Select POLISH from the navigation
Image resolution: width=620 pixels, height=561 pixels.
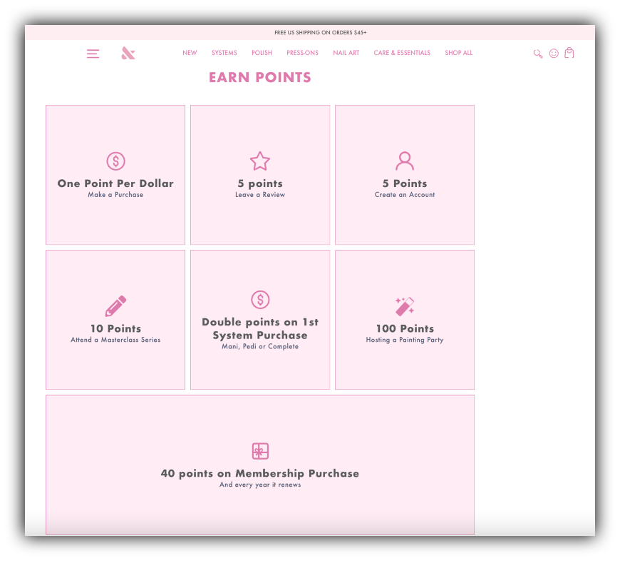262,53
